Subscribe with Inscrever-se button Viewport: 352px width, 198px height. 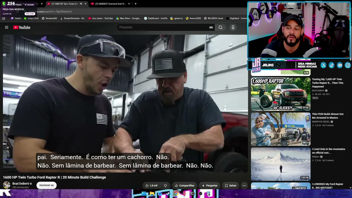46,185
